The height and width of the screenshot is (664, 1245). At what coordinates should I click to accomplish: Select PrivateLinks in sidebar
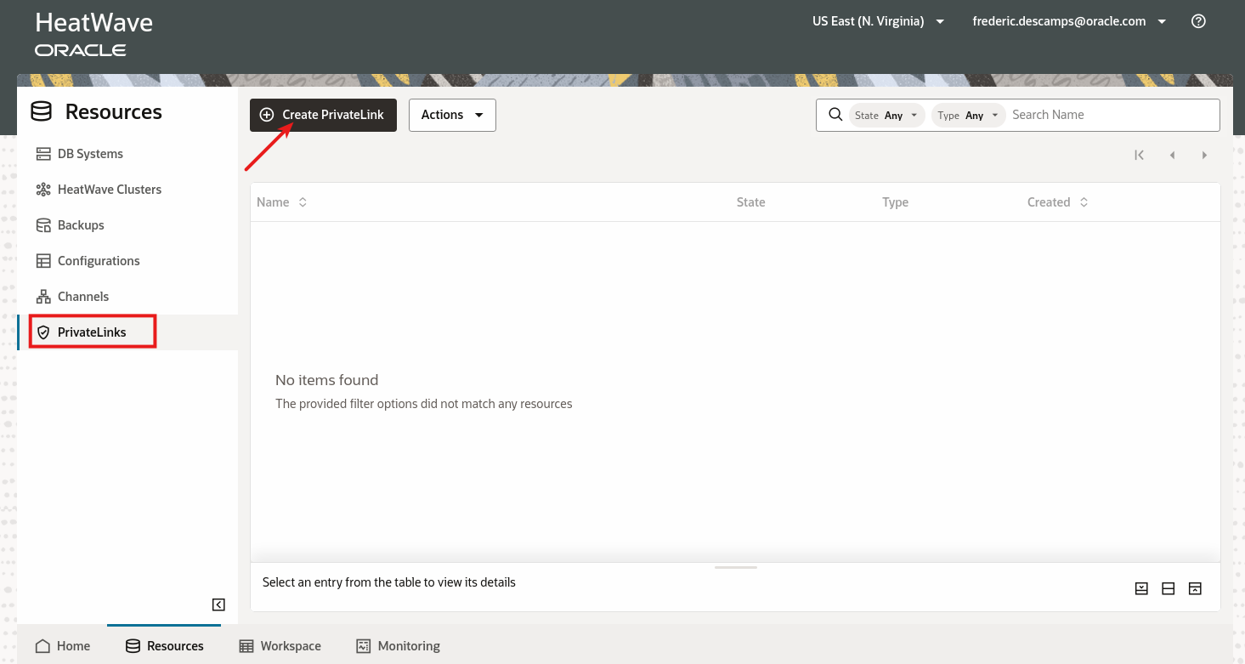coord(127,332)
